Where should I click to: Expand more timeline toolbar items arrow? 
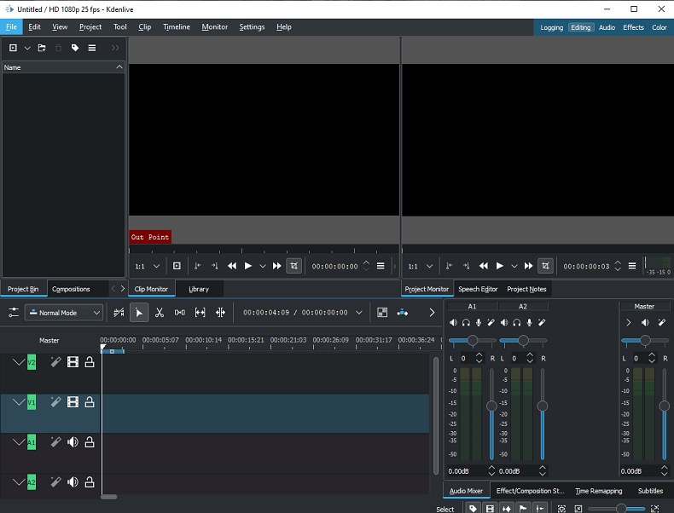[x=432, y=313]
